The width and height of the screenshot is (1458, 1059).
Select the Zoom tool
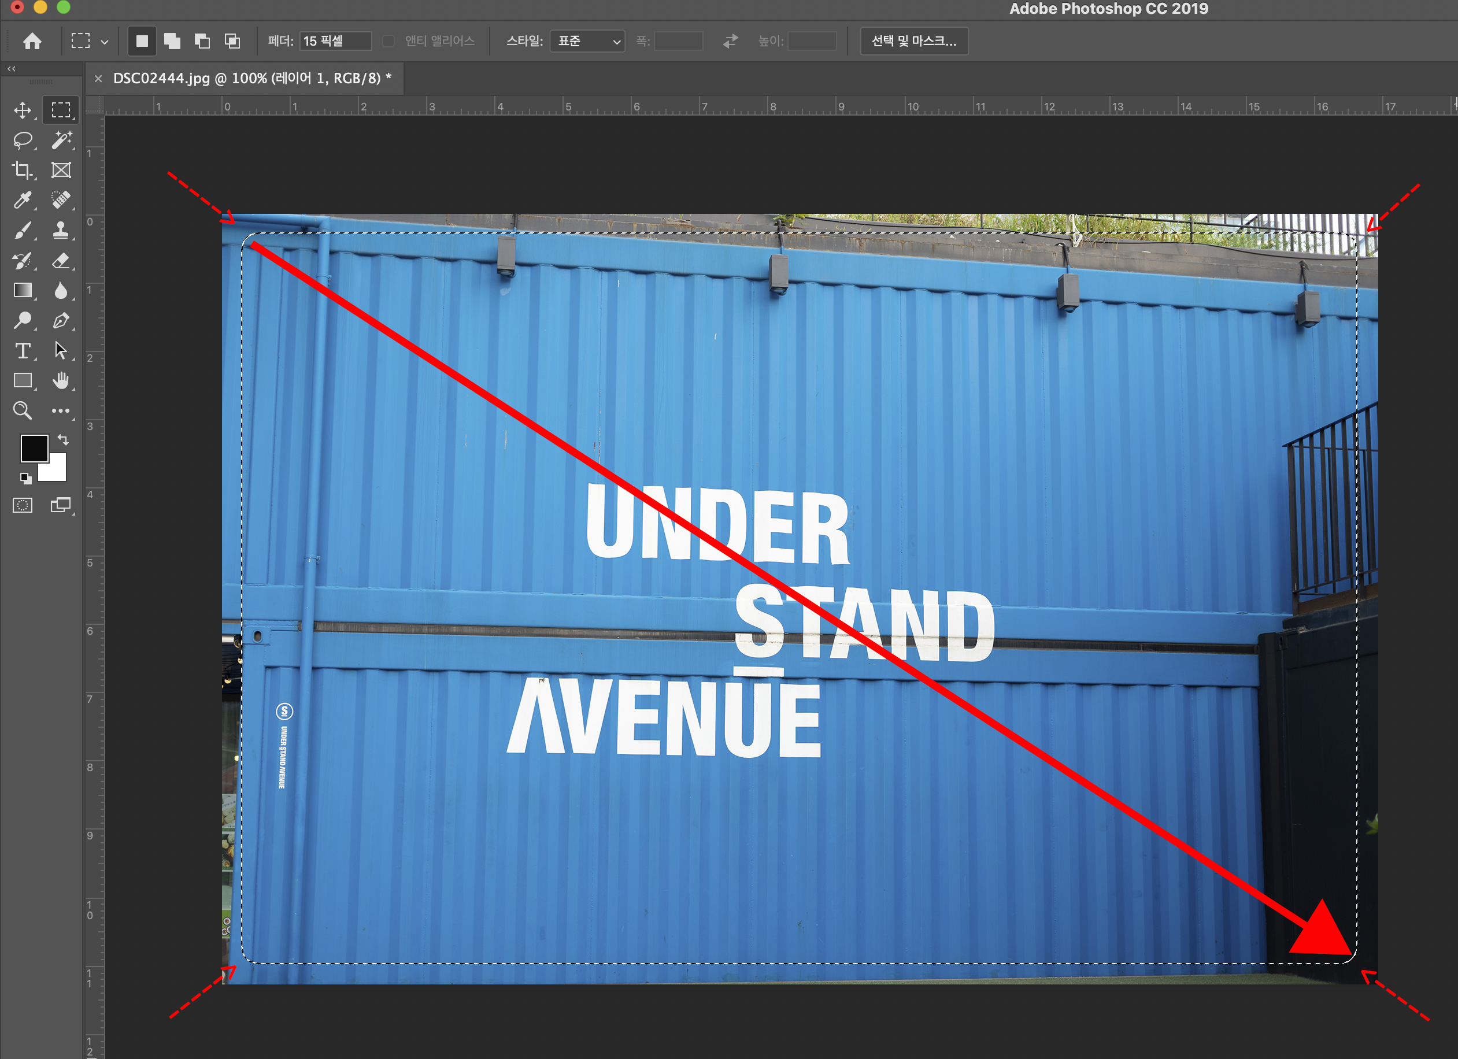tap(23, 410)
